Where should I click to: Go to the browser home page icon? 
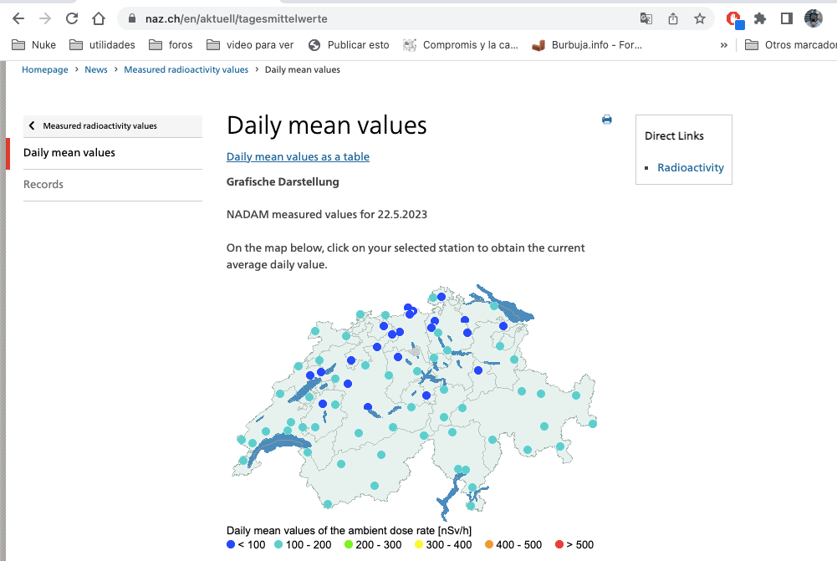[99, 18]
